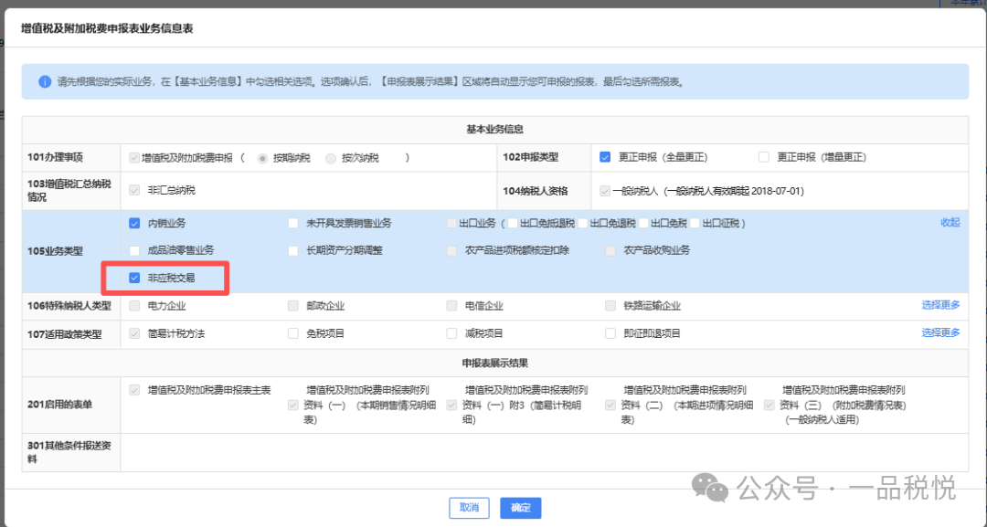
Task: Click the 102申报类型 label
Action: pyautogui.click(x=530, y=157)
